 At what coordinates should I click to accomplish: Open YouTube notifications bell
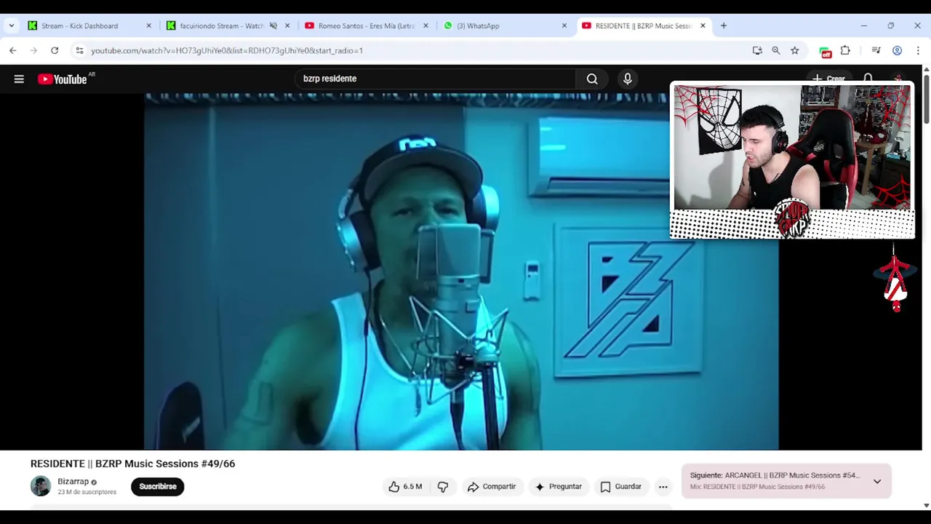868,79
